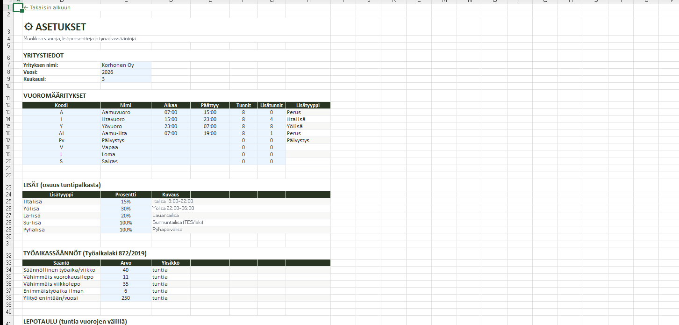This screenshot has height=325, width=679.
Task: Click the 'Takaisin alkuun' link
Action: (48, 7)
